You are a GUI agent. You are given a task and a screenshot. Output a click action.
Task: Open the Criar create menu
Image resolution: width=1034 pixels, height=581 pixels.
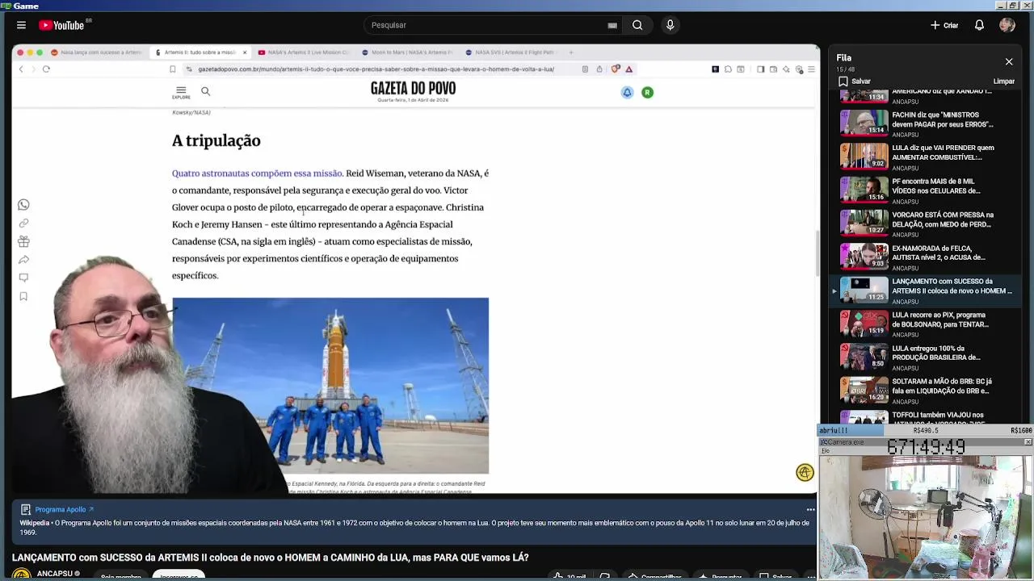[x=944, y=25]
